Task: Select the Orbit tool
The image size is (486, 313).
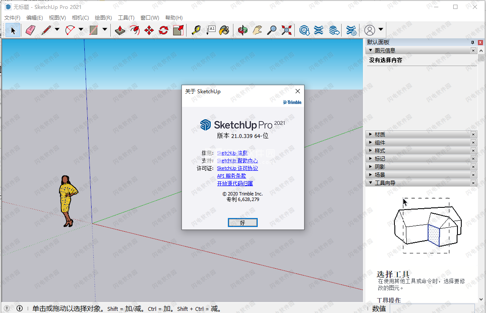Action: click(x=243, y=30)
